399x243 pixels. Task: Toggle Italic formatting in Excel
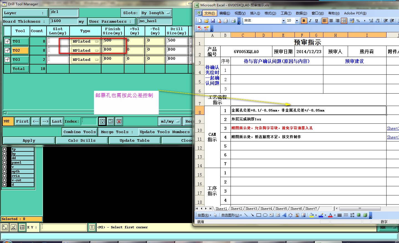tap(310, 21)
